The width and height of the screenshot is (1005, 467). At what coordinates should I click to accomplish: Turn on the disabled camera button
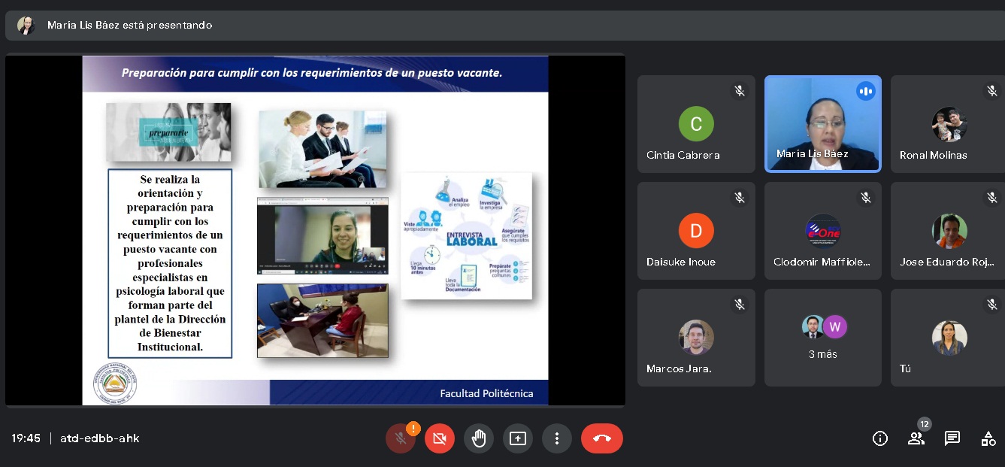[440, 438]
